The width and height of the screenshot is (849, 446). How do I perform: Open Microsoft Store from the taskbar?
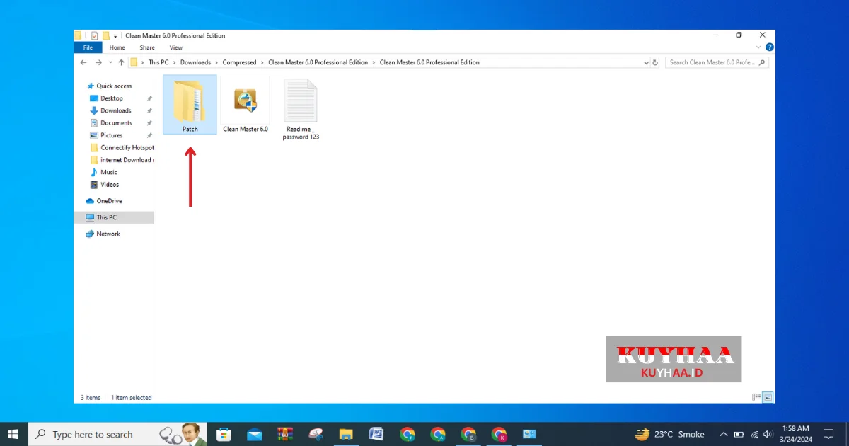(224, 434)
